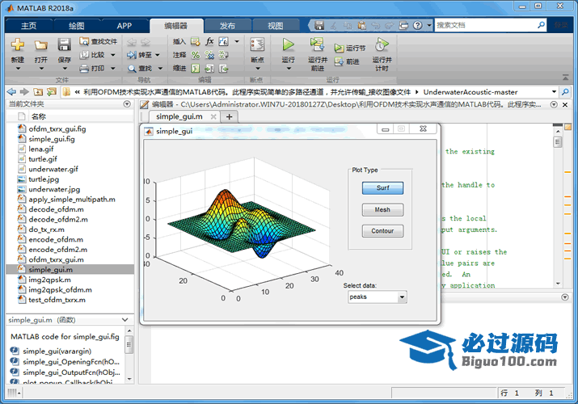Switch to the APP tab
The image size is (578, 404).
click(124, 25)
